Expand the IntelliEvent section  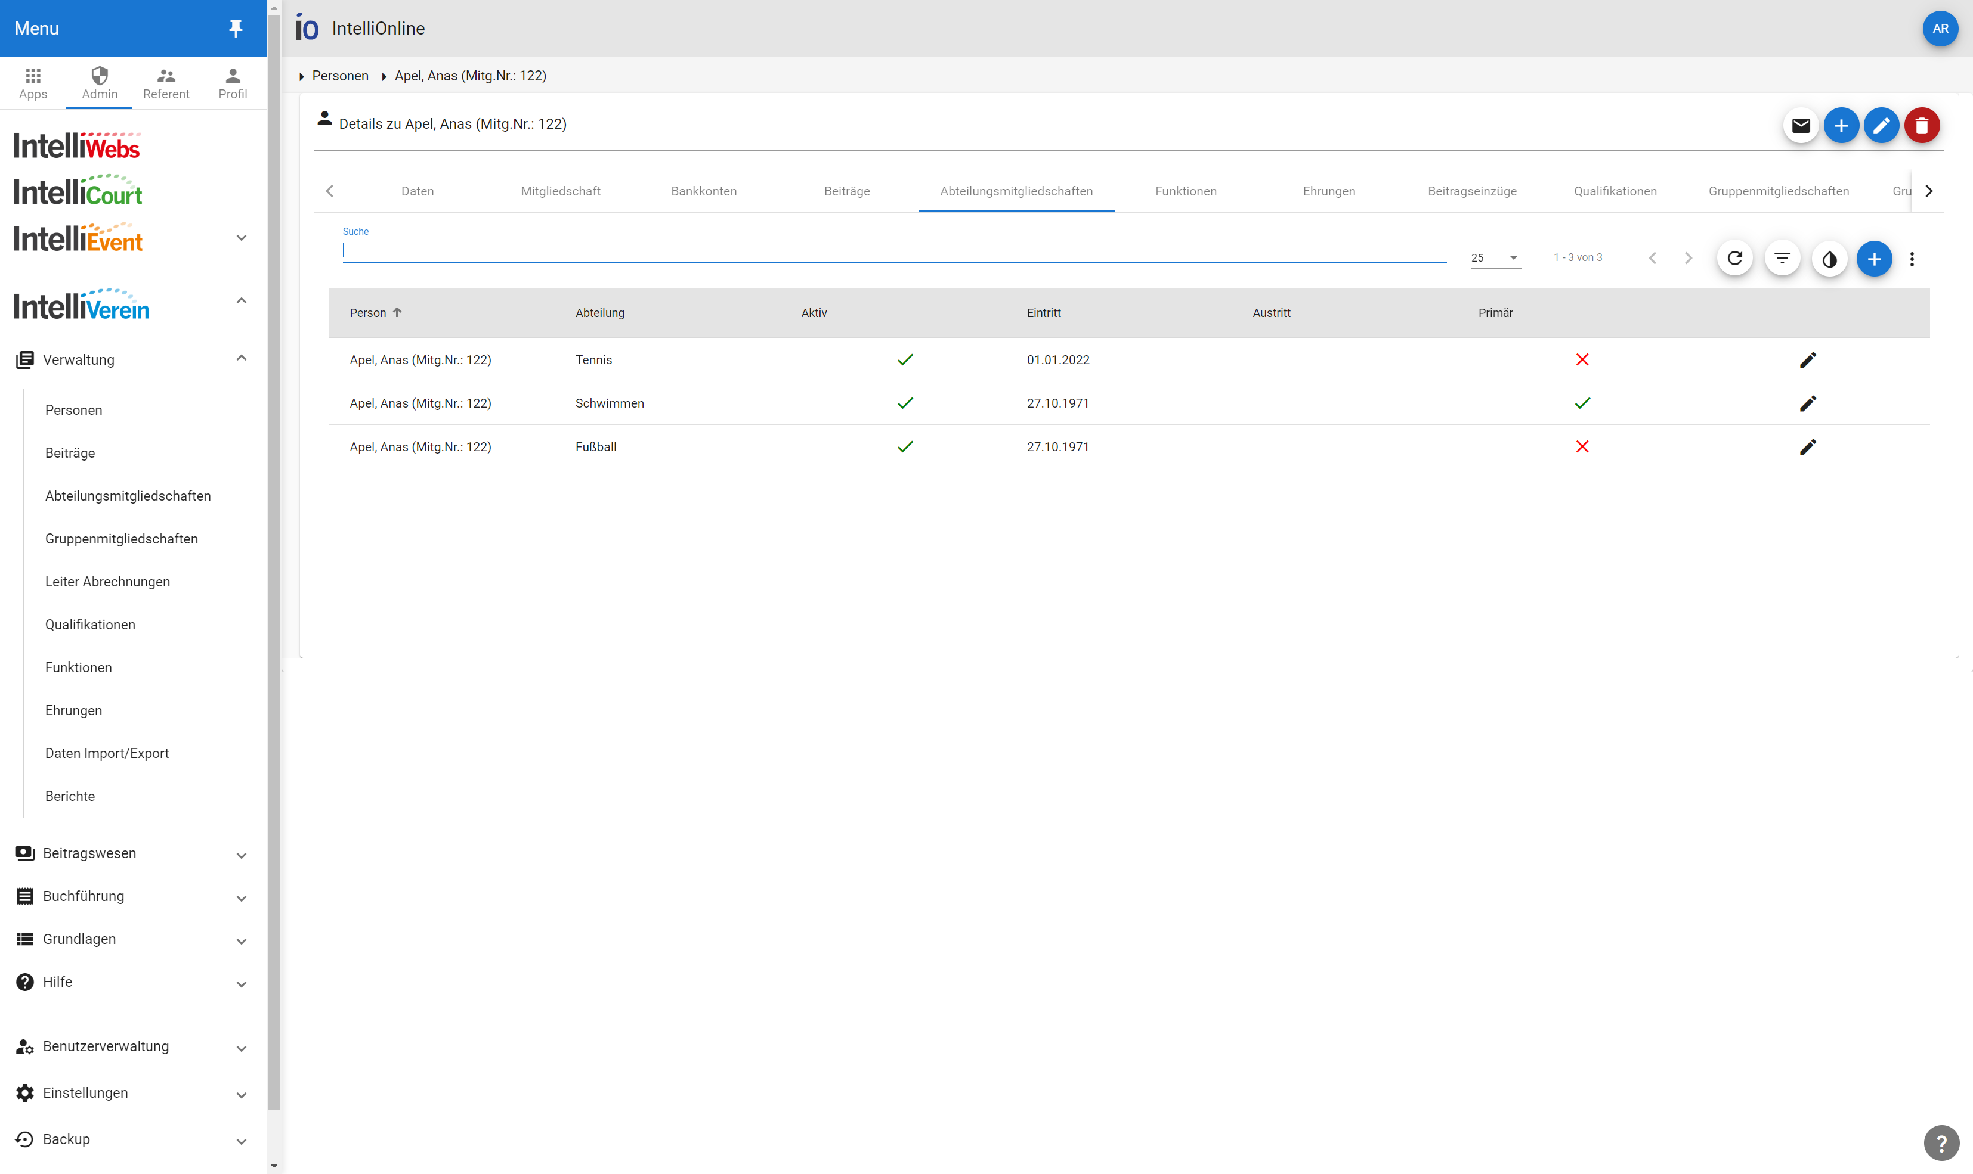coord(242,238)
